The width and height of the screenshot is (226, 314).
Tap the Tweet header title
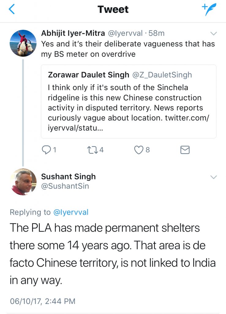tap(113, 10)
